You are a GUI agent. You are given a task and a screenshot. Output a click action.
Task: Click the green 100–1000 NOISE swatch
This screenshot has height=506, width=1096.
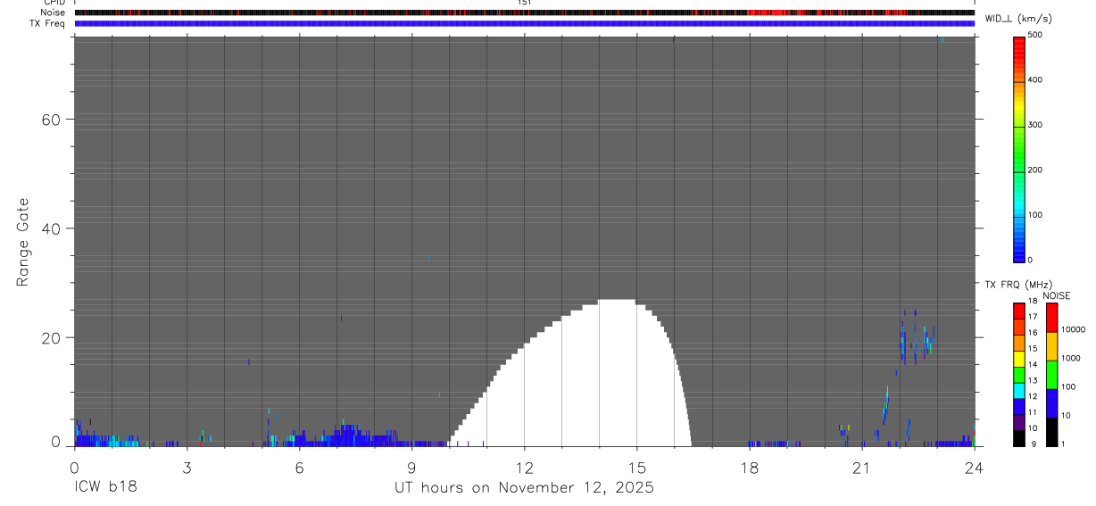click(x=1051, y=374)
